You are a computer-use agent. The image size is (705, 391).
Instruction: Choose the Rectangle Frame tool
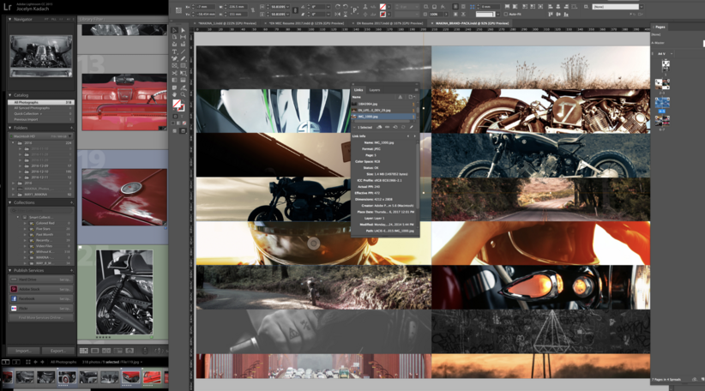coord(175,66)
